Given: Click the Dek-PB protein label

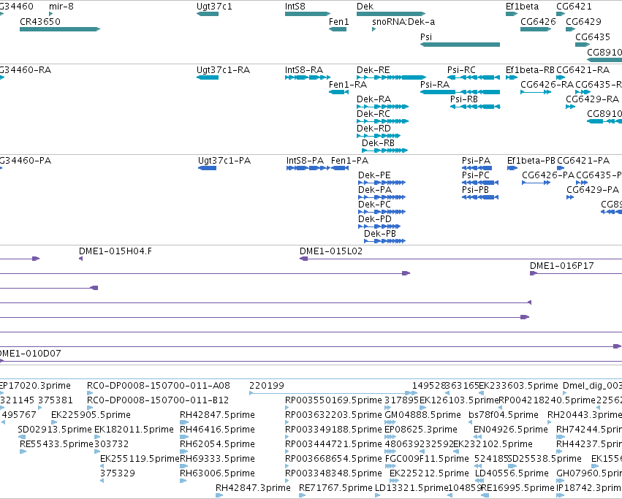Looking at the screenshot, I should pos(380,234).
